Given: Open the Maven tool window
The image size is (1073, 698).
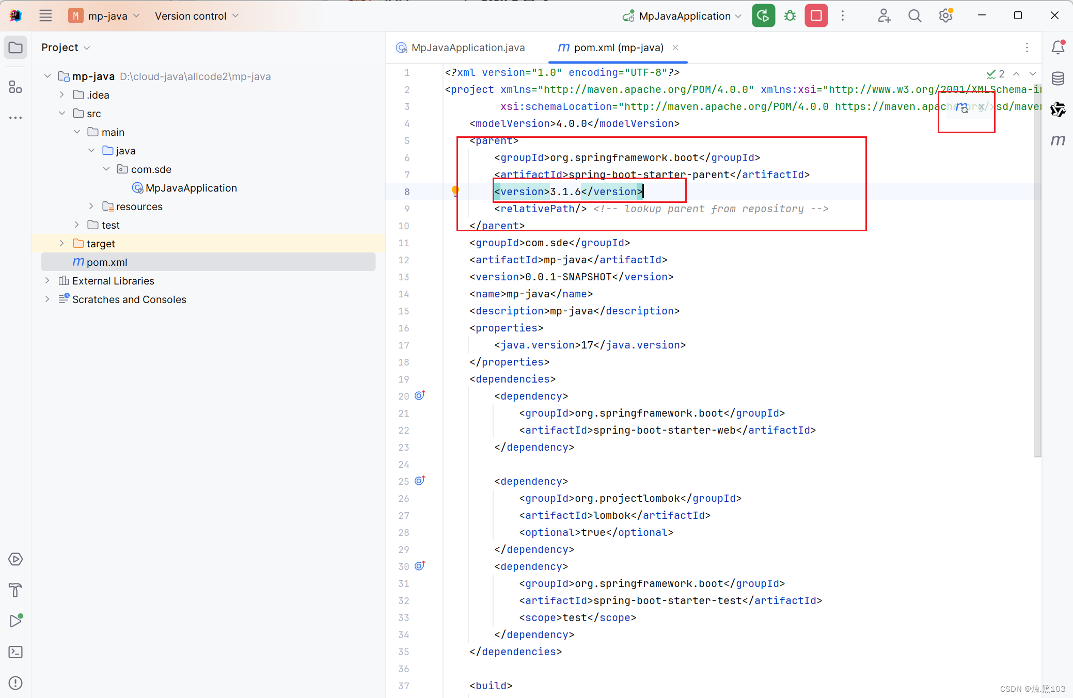Looking at the screenshot, I should [1058, 140].
